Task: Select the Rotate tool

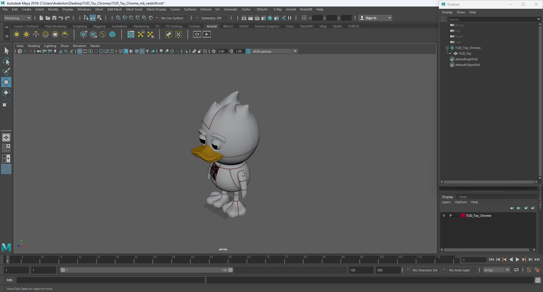Action: click(6, 93)
